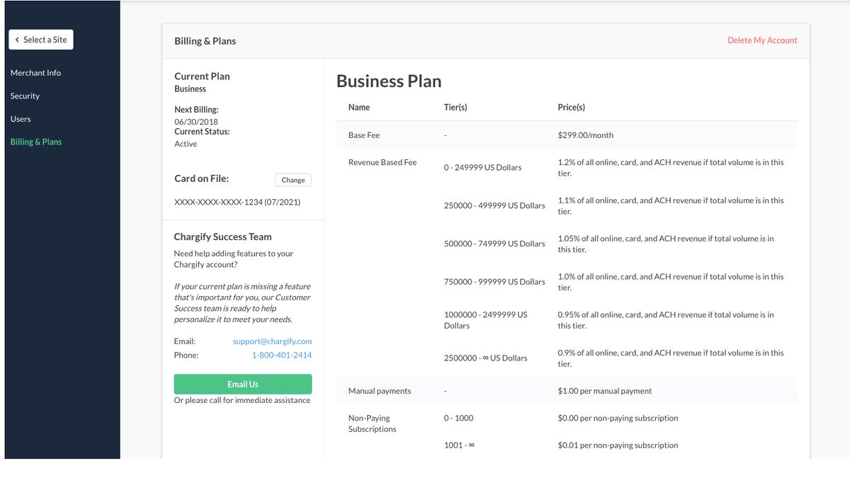Click the Business Plan heading
Image resolution: width=850 pixels, height=478 pixels.
point(389,81)
